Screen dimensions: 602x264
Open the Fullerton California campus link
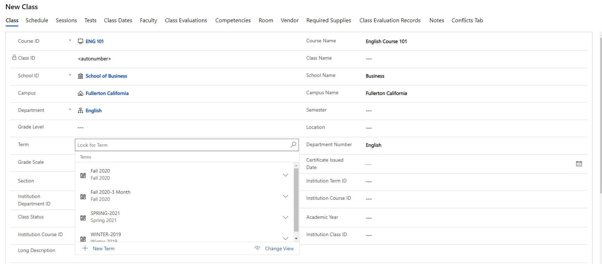point(107,93)
